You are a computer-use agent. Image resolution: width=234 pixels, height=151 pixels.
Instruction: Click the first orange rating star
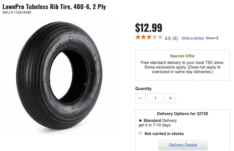[x=138, y=37]
